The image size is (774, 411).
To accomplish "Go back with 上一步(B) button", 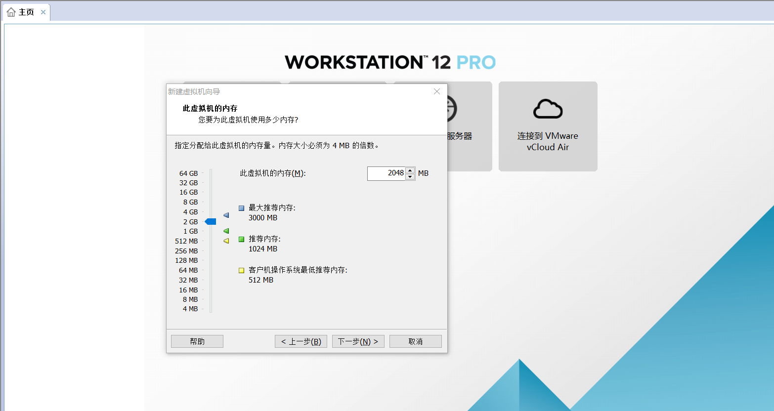I will pos(301,341).
